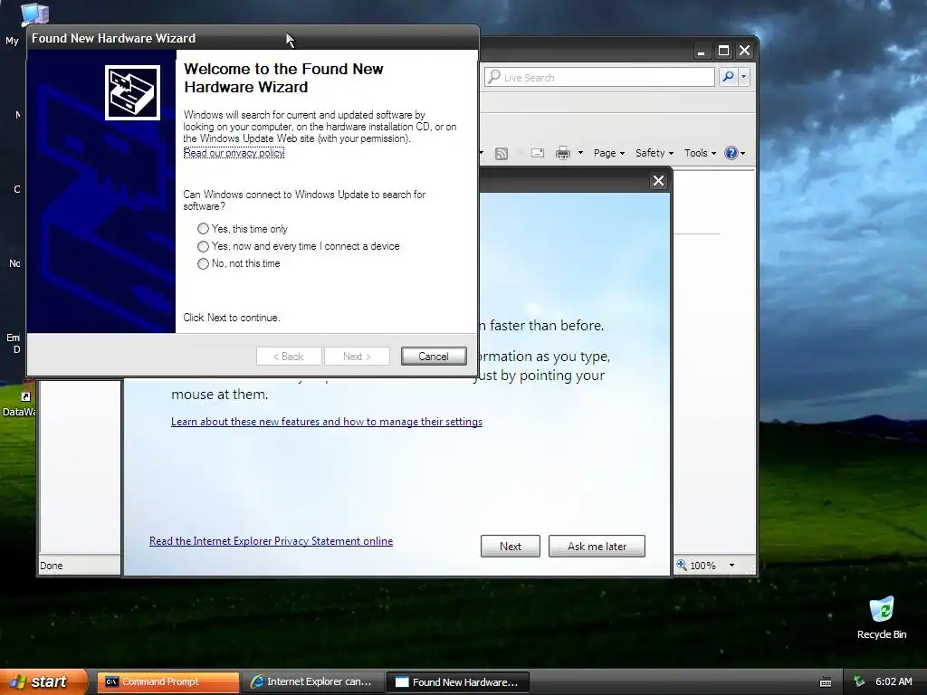Viewport: 927px width, 695px height.
Task: Open the IE Privacy Statement online link
Action: click(271, 541)
